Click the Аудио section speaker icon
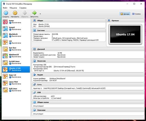Viewport: 146px width, 121px height. (34, 75)
